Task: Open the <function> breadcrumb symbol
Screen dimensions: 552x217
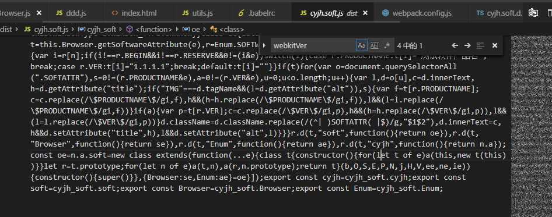Action: click(149, 29)
